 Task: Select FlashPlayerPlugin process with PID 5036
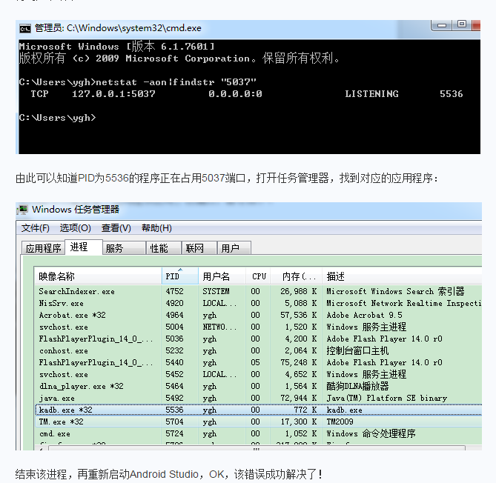pos(258,339)
